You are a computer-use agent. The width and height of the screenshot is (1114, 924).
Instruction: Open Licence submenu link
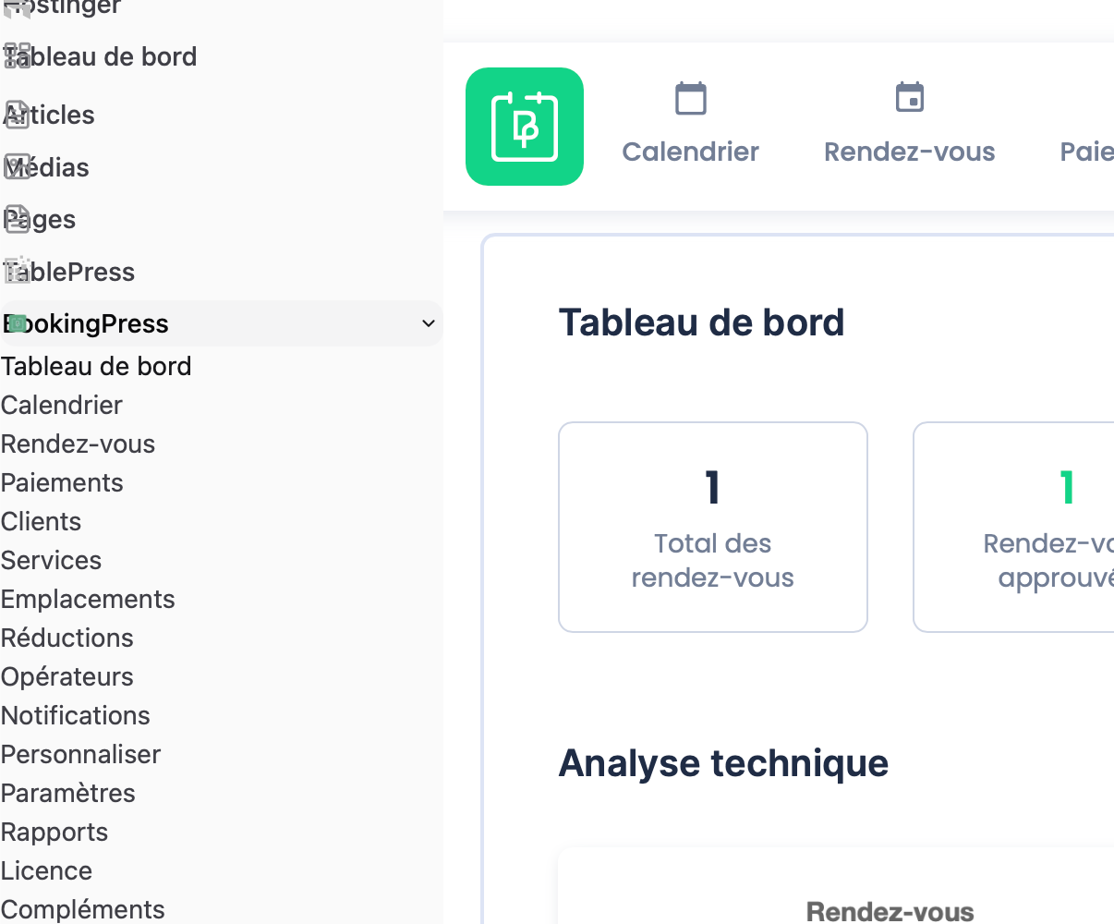tap(46, 870)
